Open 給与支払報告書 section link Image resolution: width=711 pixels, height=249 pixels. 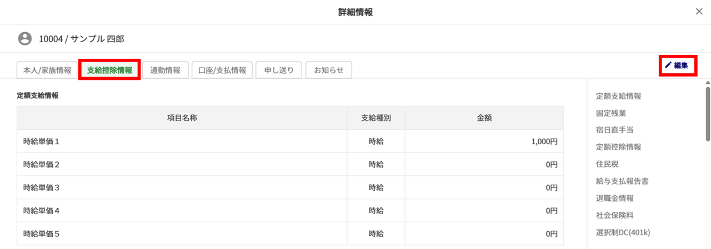622,181
